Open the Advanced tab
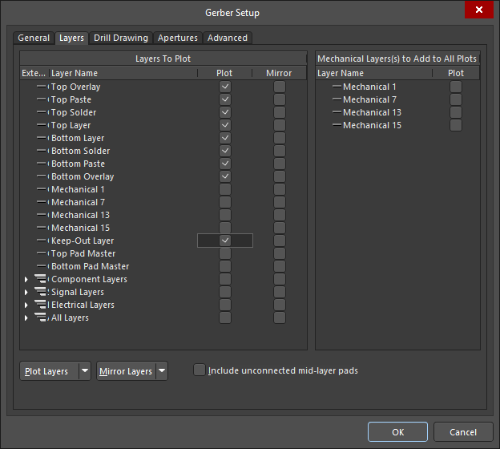 (228, 38)
